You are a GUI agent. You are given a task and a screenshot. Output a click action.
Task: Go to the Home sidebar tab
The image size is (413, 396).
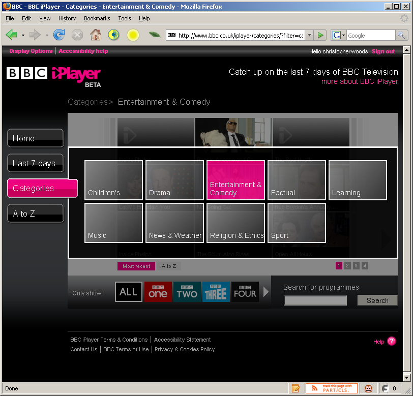pyautogui.click(x=35, y=138)
